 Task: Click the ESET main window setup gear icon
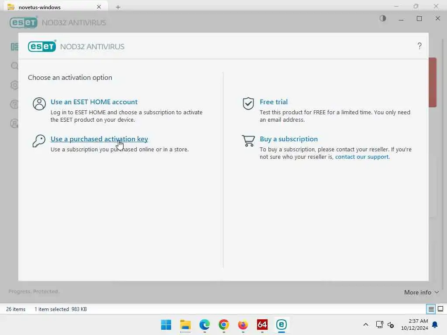14,85
